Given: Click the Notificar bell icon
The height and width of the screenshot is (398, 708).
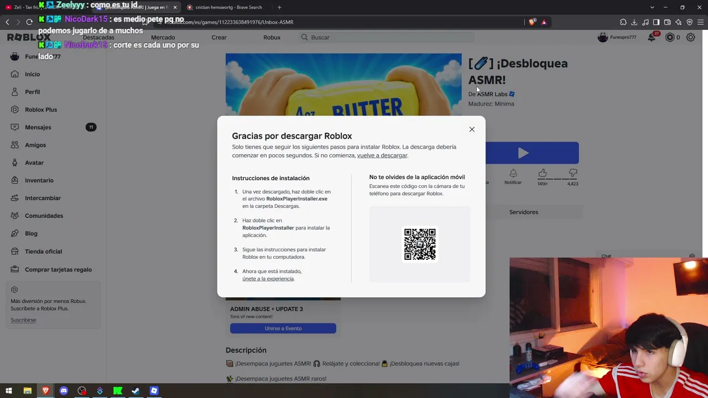Looking at the screenshot, I should point(513,174).
